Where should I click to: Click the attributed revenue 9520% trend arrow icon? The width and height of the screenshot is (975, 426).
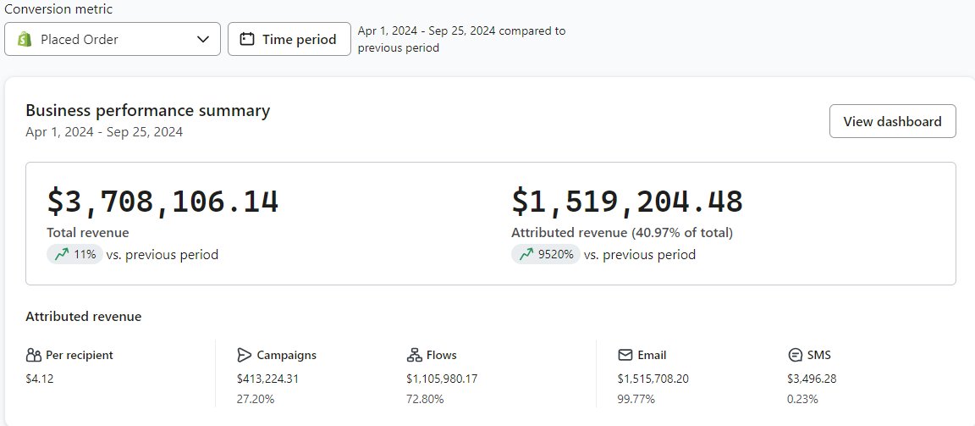click(526, 254)
